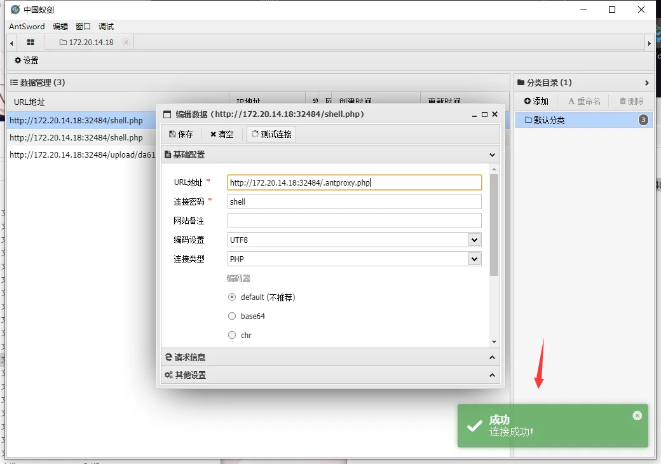Open the 连接类型 PHP dropdown
This screenshot has width=661, height=464.
474,259
